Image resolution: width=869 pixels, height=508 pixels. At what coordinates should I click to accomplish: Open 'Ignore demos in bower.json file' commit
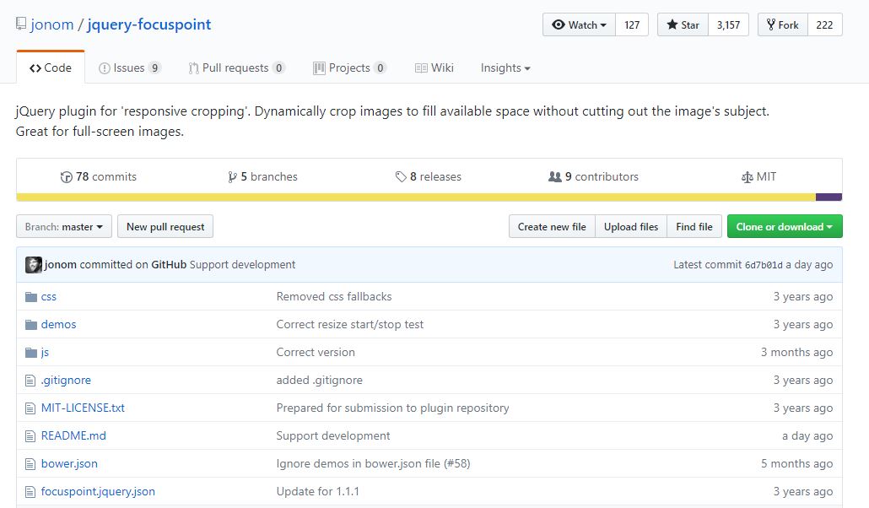[373, 463]
